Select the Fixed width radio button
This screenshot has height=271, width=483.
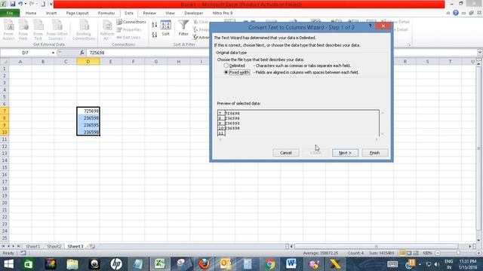click(x=226, y=72)
